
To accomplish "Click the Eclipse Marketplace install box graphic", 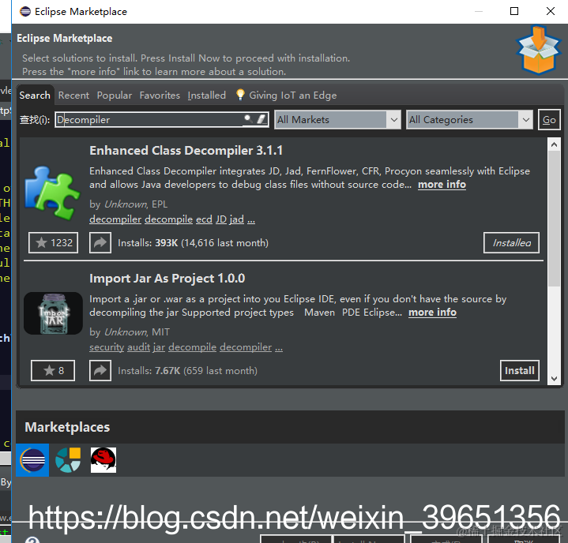I will click(x=538, y=50).
